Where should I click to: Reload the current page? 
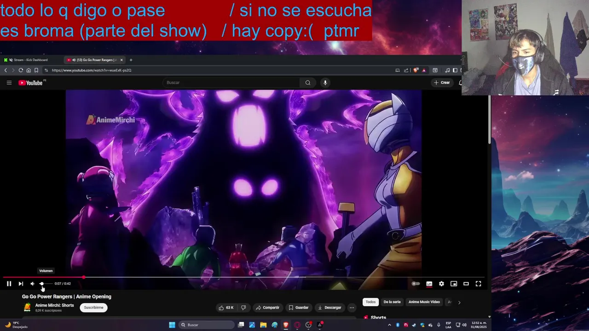21,70
